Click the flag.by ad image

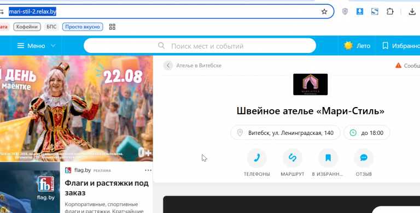(30, 188)
